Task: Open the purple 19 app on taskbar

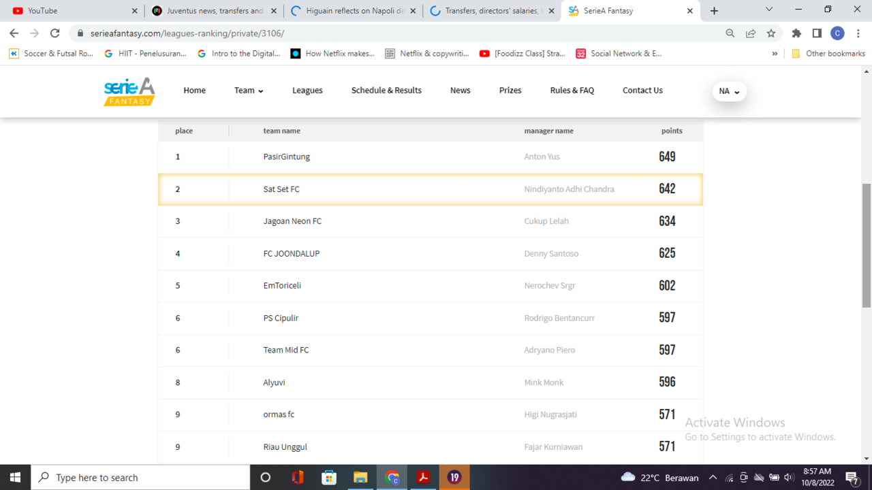Action: click(x=454, y=477)
